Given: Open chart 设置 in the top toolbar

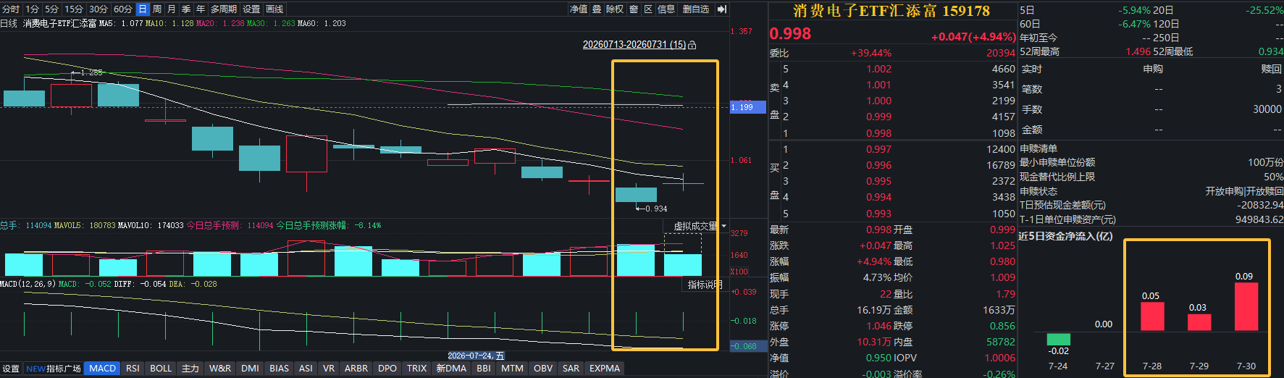Looking at the screenshot, I should [x=251, y=9].
